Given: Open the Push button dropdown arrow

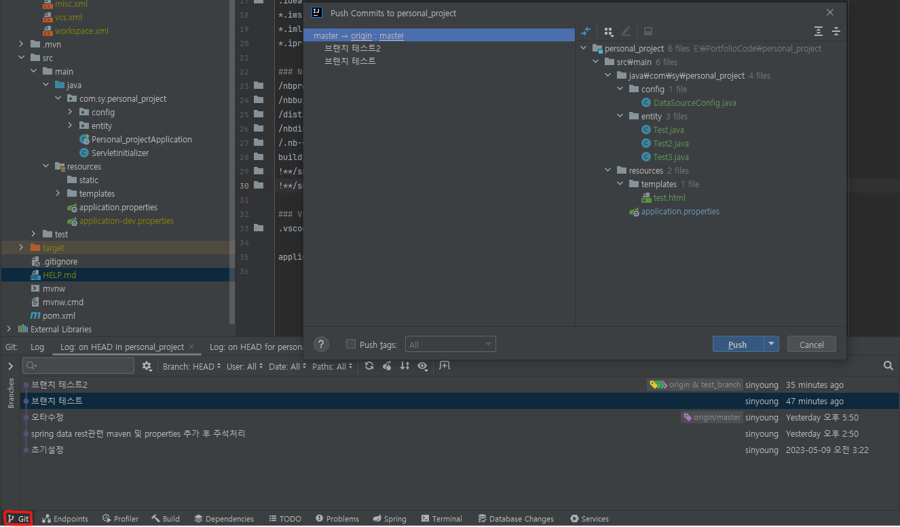Looking at the screenshot, I should (x=771, y=345).
